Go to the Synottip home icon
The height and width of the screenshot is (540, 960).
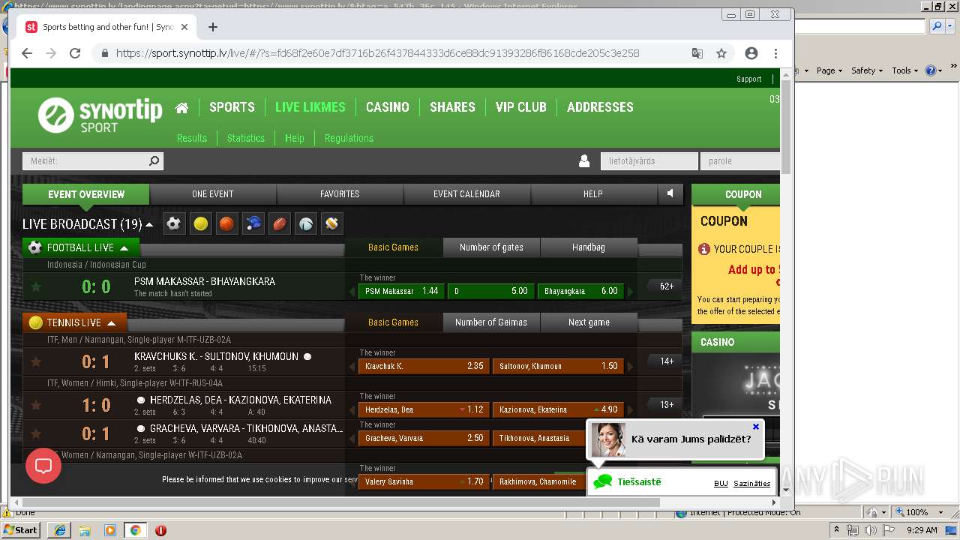pos(181,107)
